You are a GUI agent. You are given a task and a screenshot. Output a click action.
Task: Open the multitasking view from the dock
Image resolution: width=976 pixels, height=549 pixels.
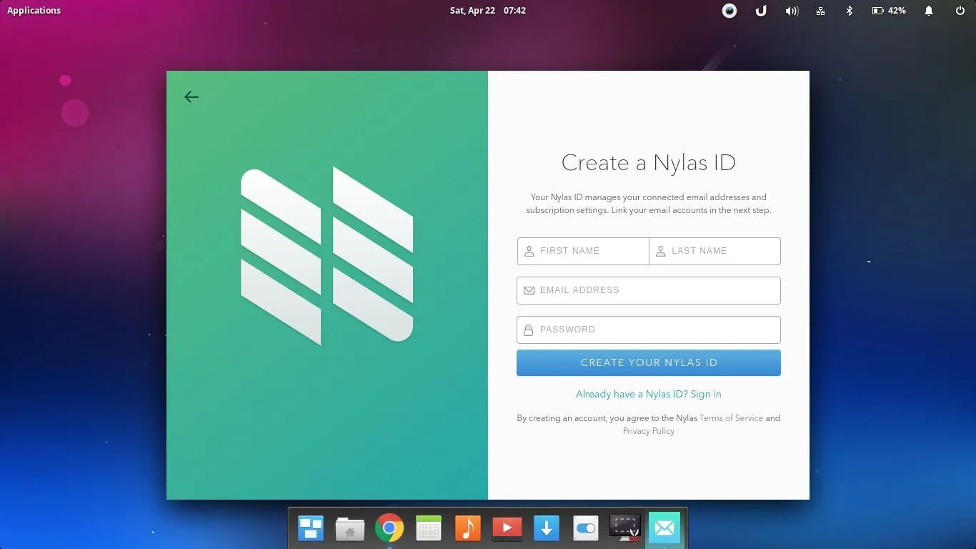pyautogui.click(x=310, y=528)
